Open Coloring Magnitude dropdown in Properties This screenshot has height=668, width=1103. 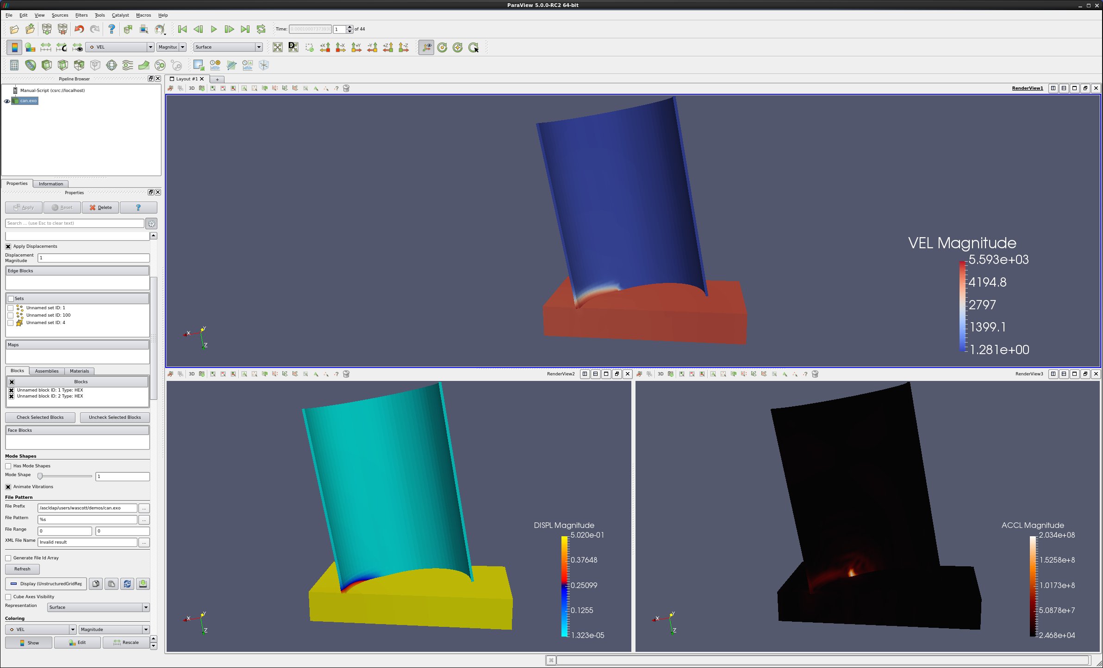114,630
